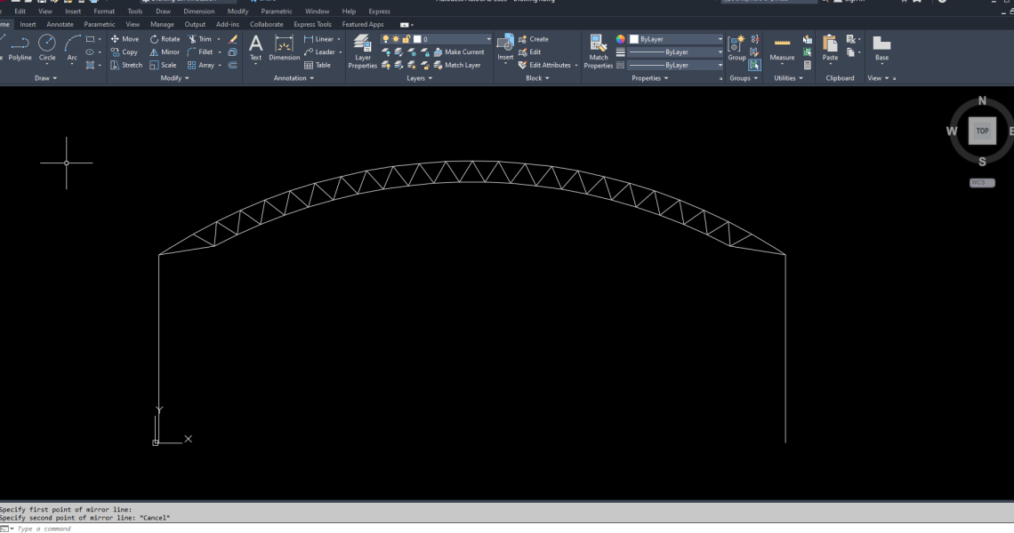
Task: Use the Offset tool icon
Action: 233,65
